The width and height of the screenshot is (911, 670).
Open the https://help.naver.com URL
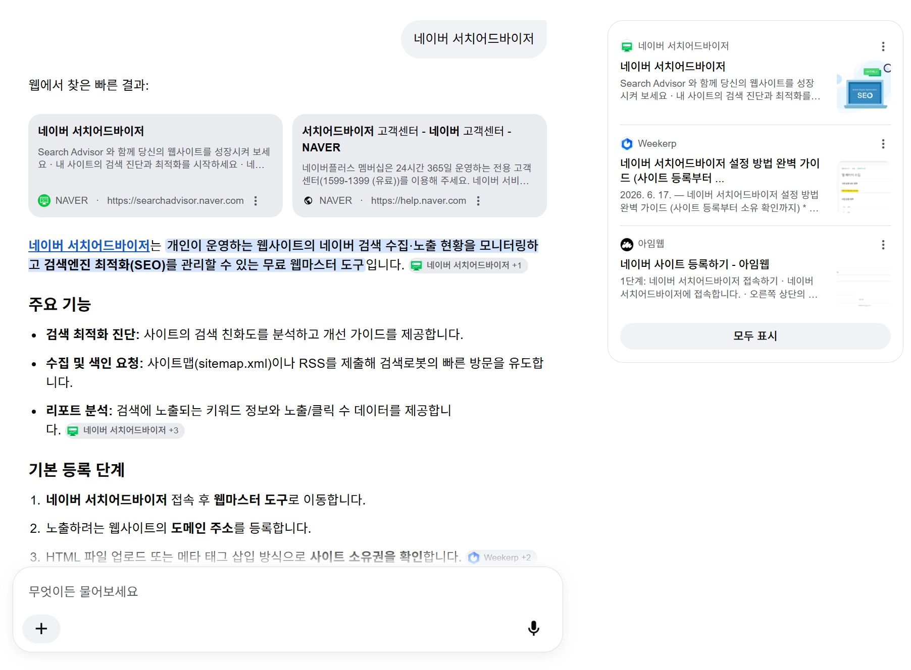pos(418,201)
